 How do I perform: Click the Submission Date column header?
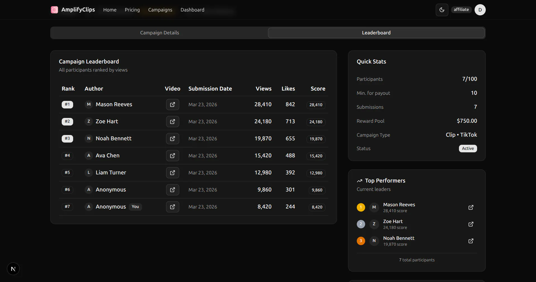pos(210,89)
